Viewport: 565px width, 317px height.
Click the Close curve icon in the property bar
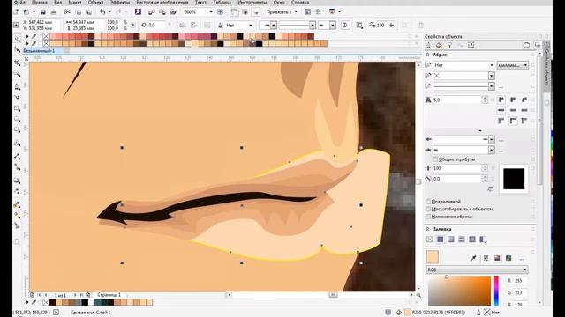(345, 26)
